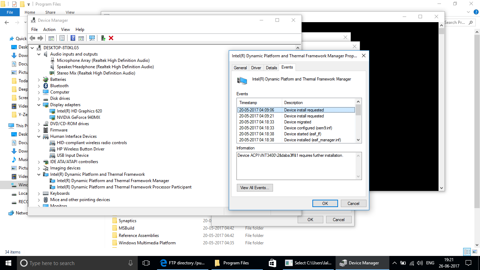The width and height of the screenshot is (480, 270).
Task: Select the Reference Assemblies folder in Explorer
Action: point(139,236)
